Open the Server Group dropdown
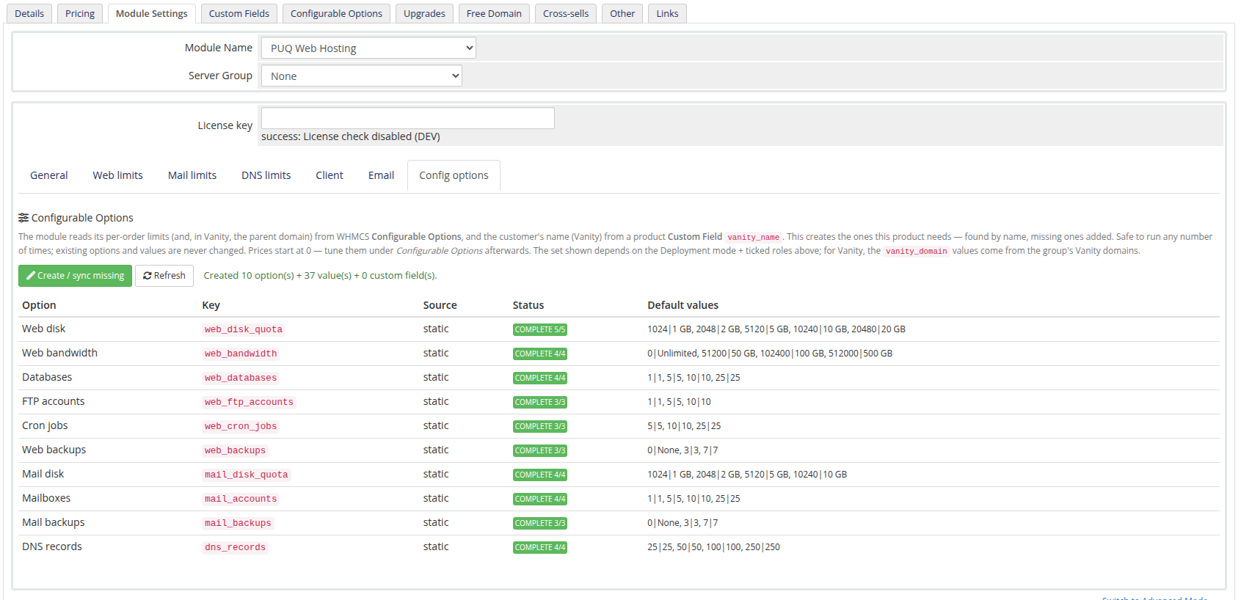 point(362,76)
